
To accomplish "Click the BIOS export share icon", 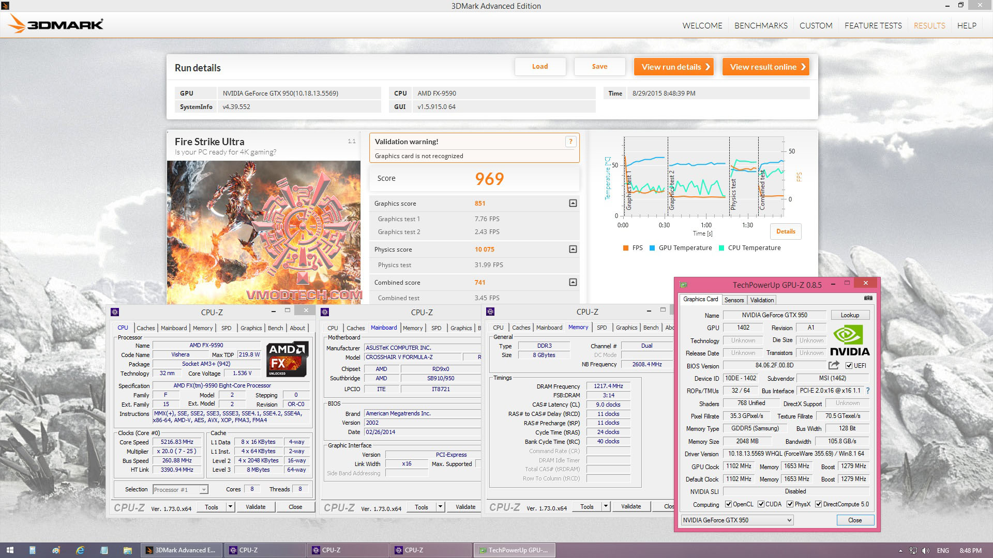I will pos(833,365).
